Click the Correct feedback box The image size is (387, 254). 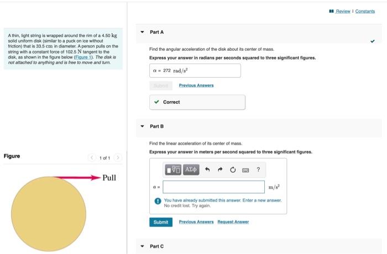197,102
